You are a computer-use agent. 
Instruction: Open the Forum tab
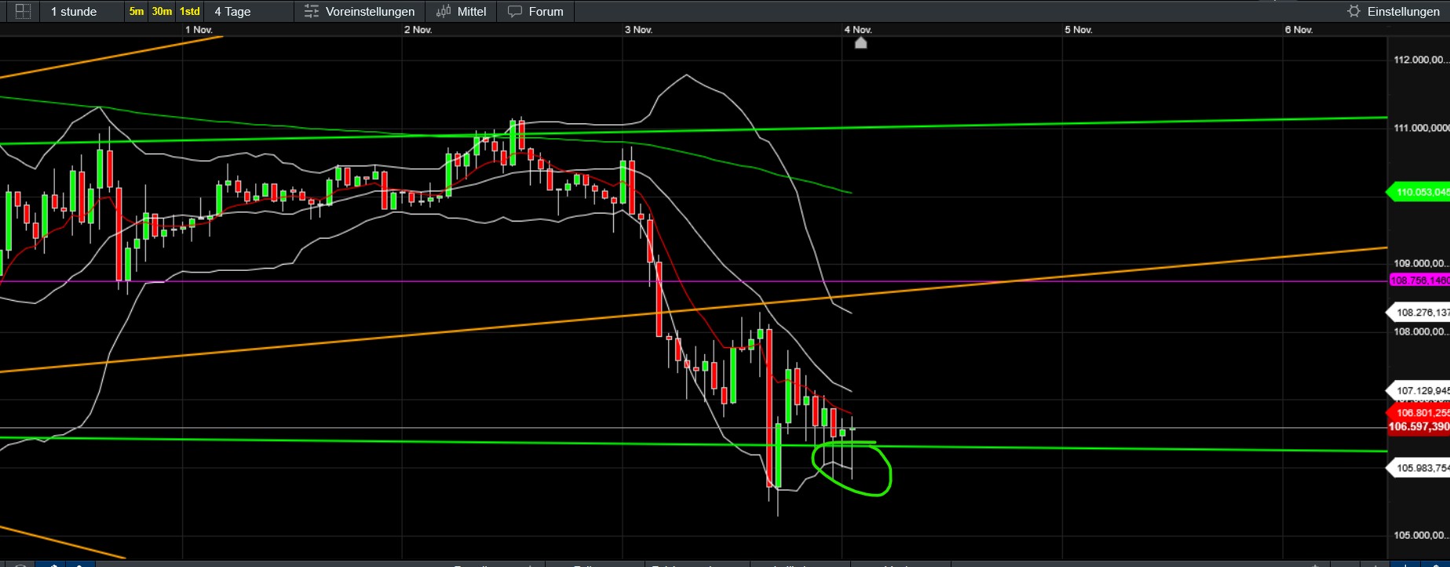click(536, 12)
